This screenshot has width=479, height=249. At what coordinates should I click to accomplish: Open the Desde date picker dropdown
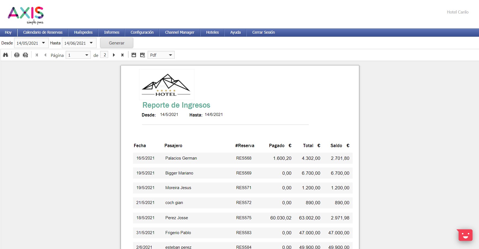click(x=43, y=43)
